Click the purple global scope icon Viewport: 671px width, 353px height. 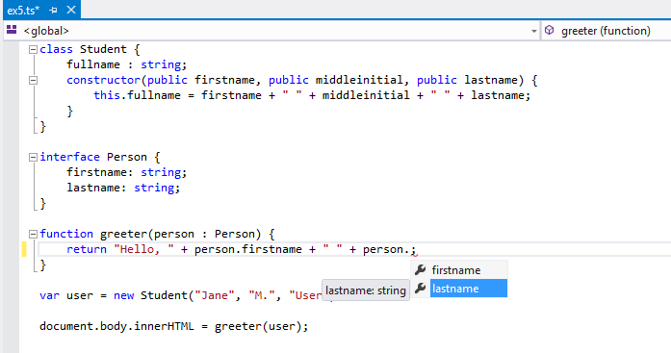pos(12,30)
